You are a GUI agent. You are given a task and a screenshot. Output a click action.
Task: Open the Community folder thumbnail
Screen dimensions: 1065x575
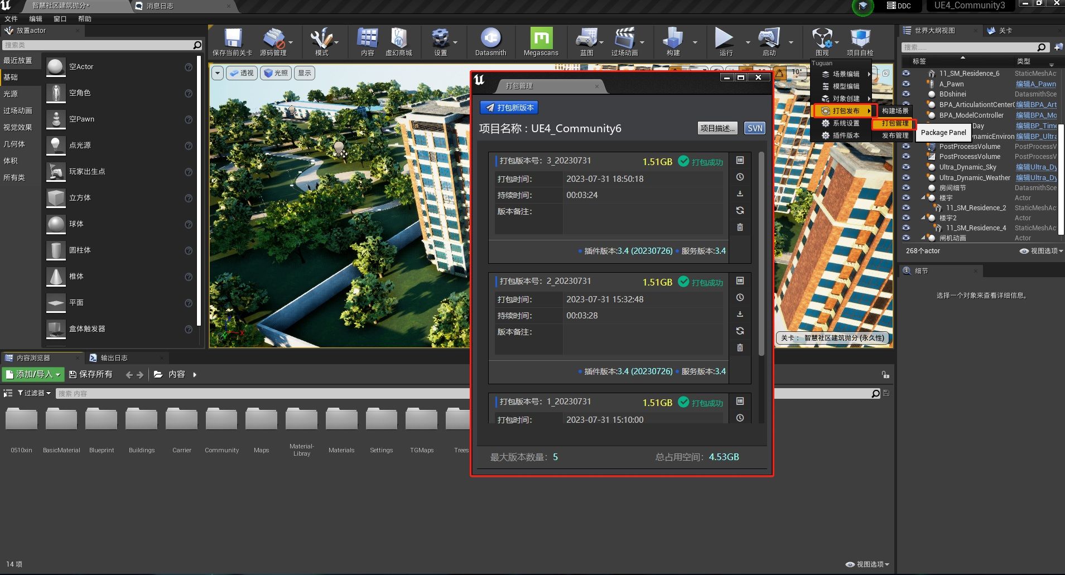(221, 420)
